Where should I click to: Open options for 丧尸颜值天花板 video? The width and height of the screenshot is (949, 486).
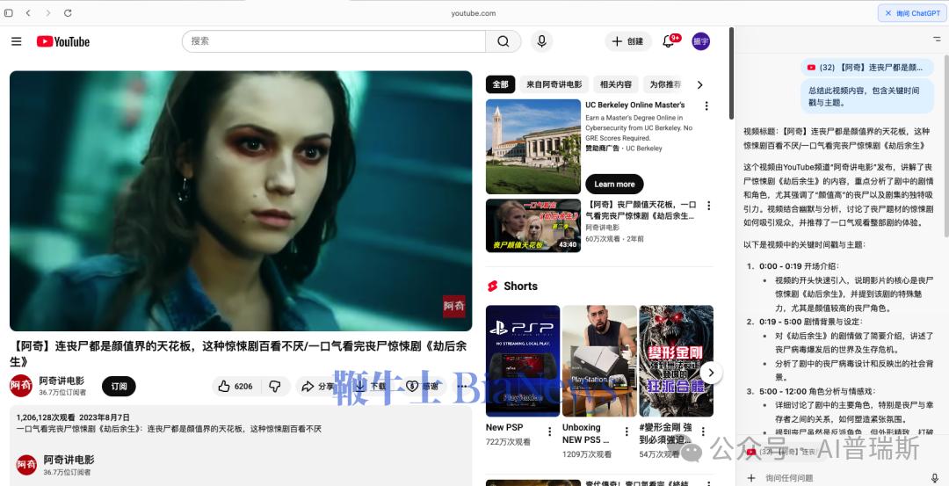709,206
